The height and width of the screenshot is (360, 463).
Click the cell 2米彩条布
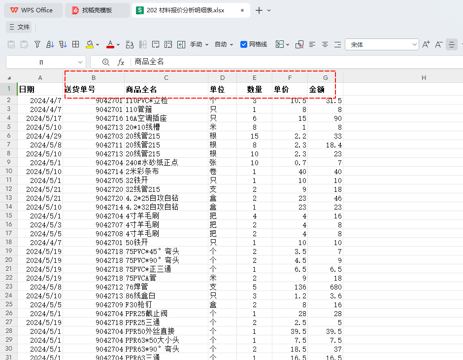click(x=166, y=172)
